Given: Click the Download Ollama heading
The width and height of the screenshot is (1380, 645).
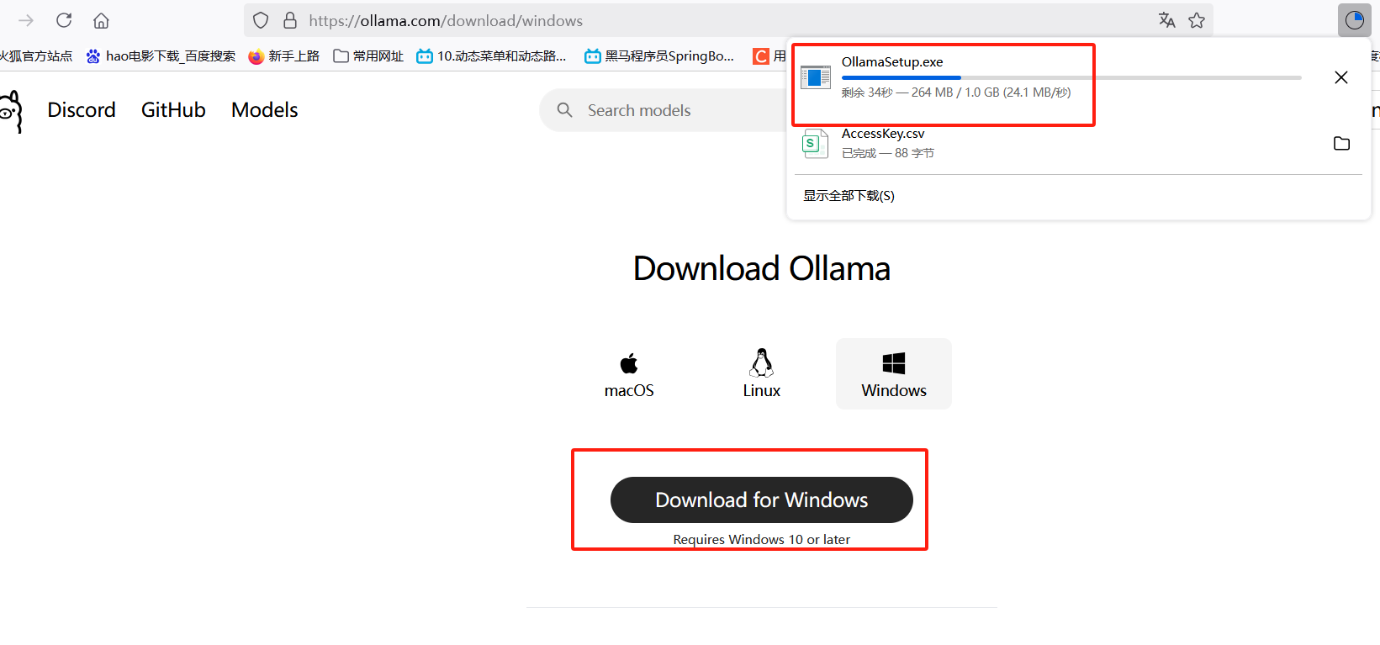Looking at the screenshot, I should (x=762, y=269).
